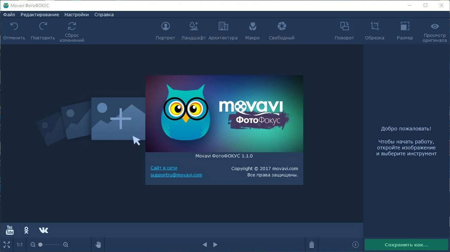Open the VK social icon

point(44,231)
